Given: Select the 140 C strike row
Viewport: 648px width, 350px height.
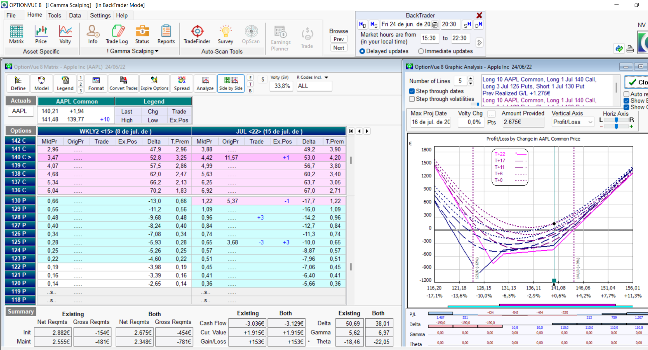Looking at the screenshot, I should 20,157.
